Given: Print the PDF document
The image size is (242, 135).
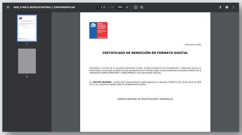Looking at the screenshot, I should coord(227,7).
